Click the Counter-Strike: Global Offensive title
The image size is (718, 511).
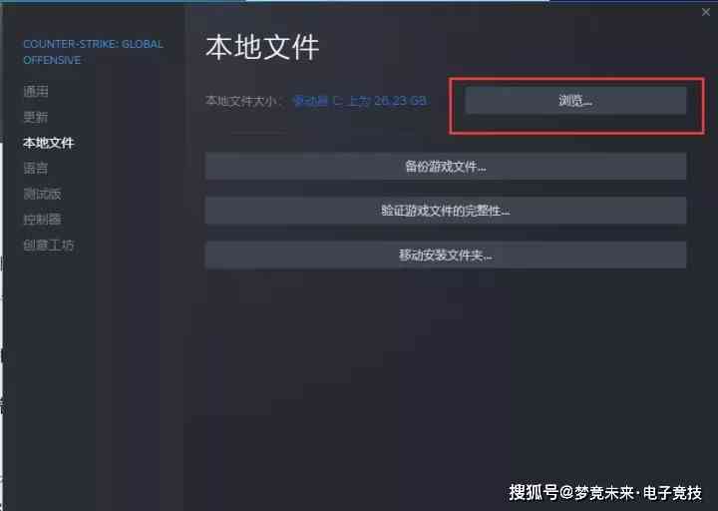tap(93, 52)
